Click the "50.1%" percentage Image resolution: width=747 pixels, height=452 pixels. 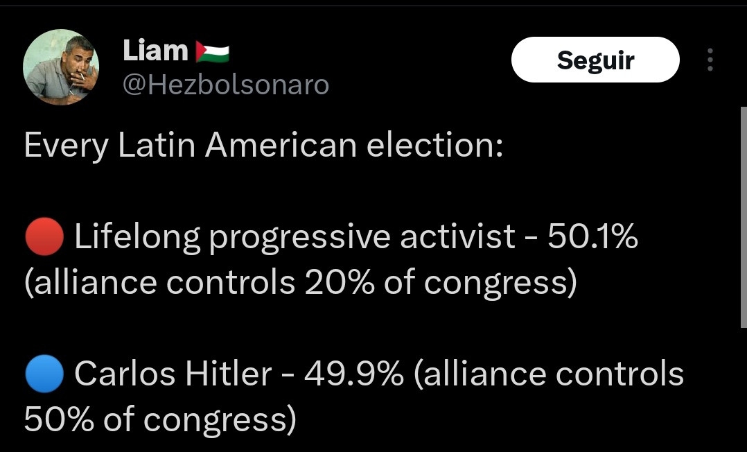[x=592, y=238]
